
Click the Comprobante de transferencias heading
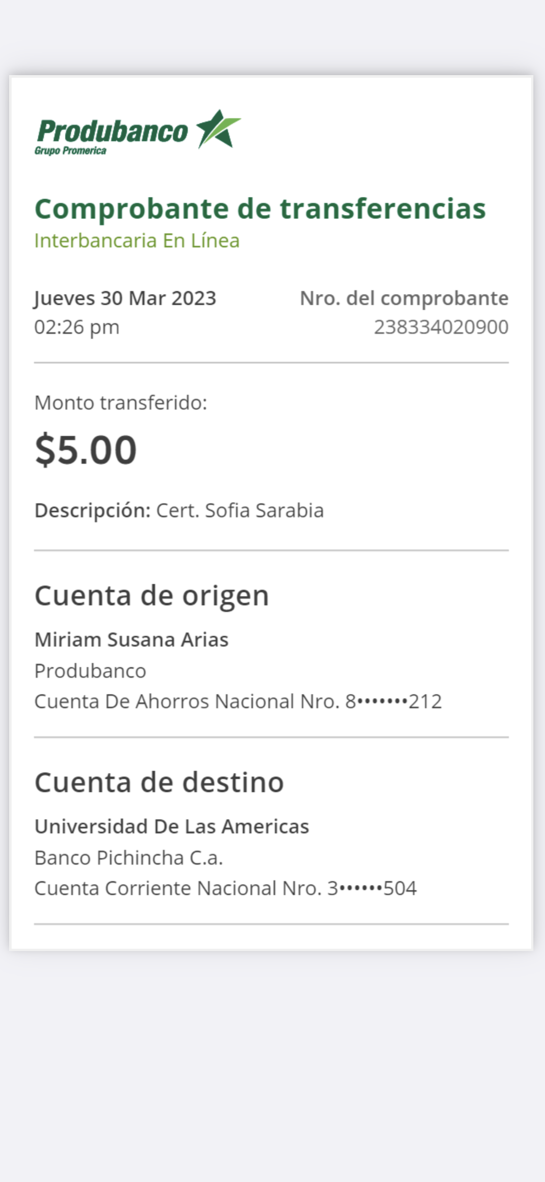[260, 209]
